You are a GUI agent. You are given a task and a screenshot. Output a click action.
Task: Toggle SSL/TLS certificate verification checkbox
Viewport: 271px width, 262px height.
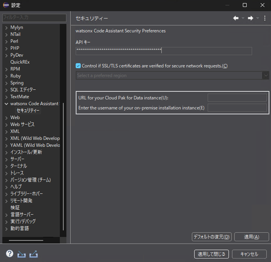coord(78,66)
